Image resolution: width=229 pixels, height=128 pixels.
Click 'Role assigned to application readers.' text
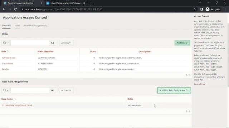[117, 69]
